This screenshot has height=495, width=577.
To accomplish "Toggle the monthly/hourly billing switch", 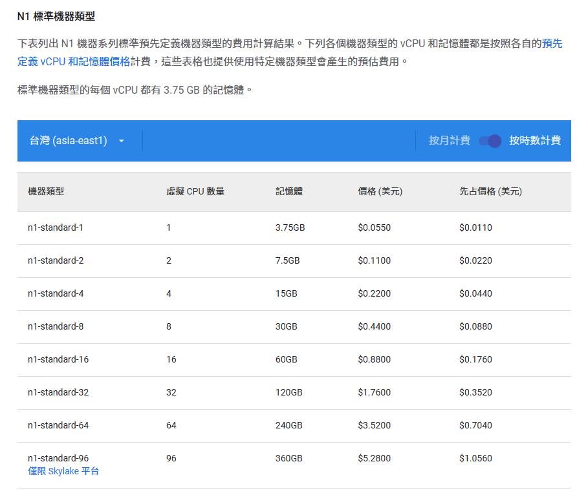I will (x=490, y=141).
